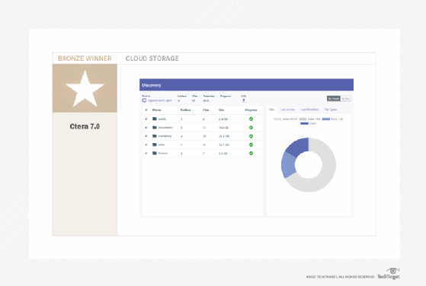Click the light gray first legend swatch
This screenshot has height=286, width=426.
277,119
